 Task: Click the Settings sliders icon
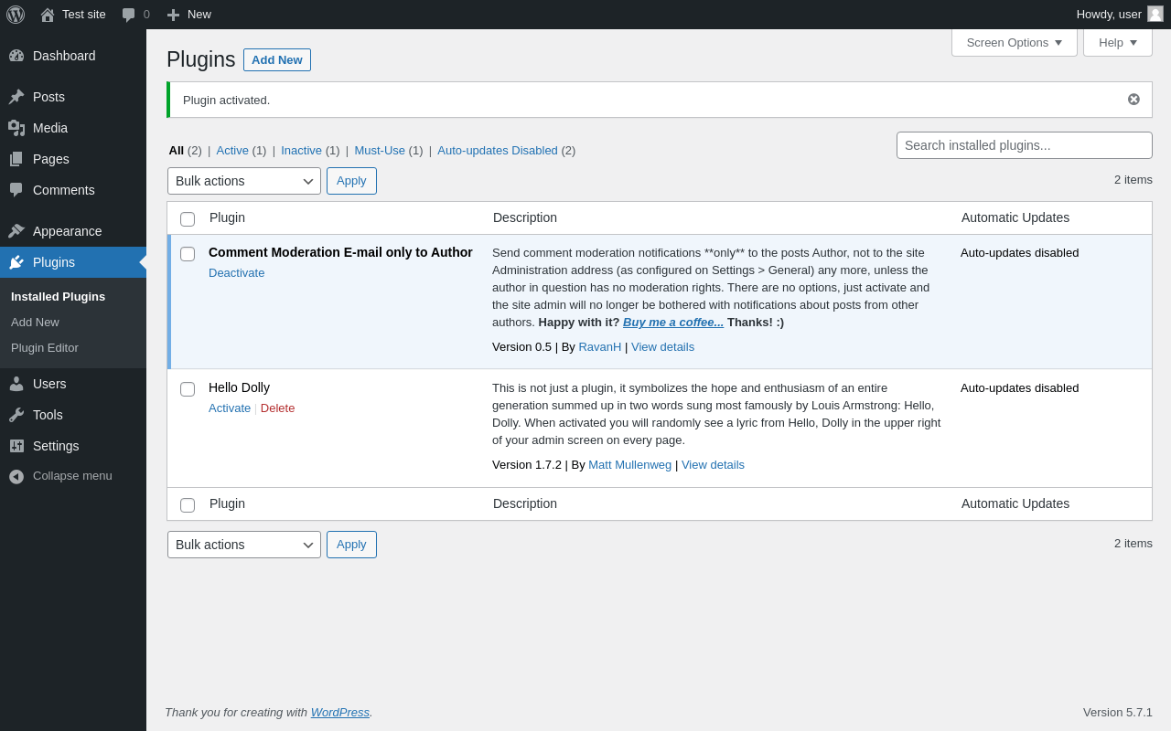click(16, 446)
